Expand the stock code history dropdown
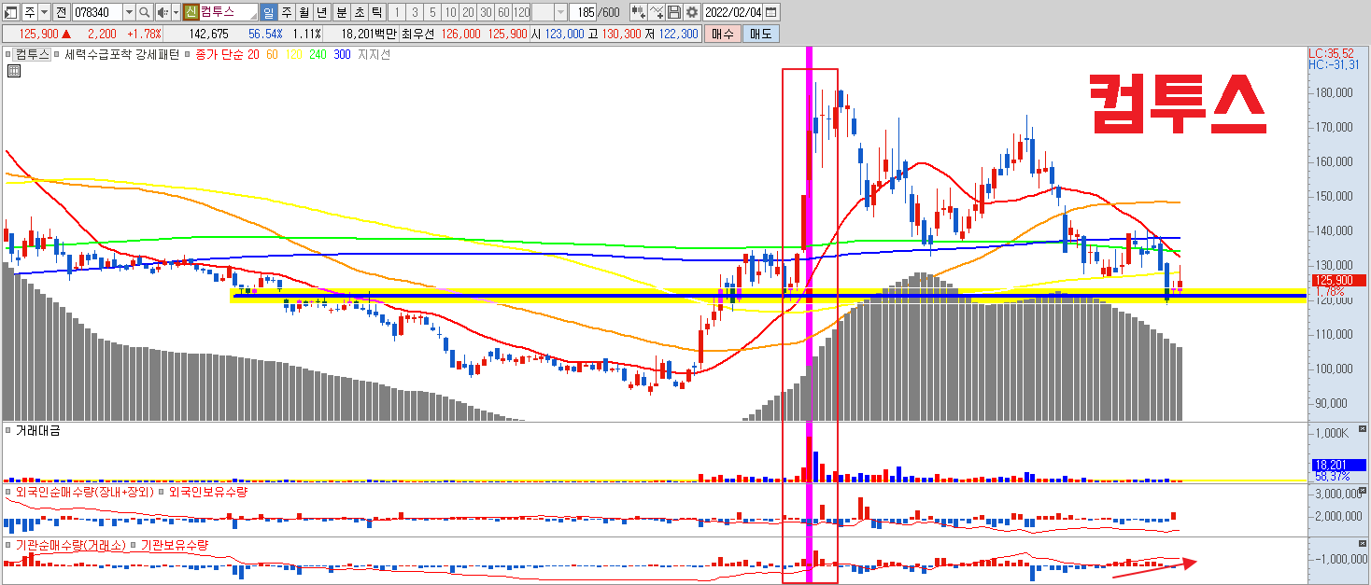Screen dimensions: 1371x585 [129, 12]
